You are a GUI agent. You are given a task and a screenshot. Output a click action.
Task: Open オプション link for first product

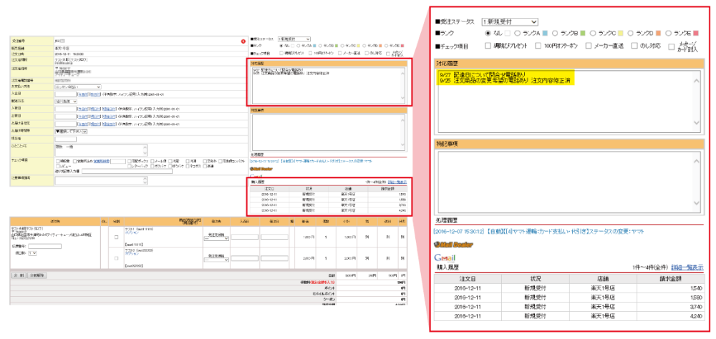pos(132,232)
